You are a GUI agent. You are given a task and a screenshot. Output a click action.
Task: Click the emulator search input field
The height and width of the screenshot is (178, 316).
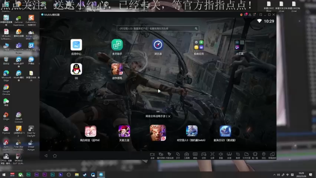158,28
